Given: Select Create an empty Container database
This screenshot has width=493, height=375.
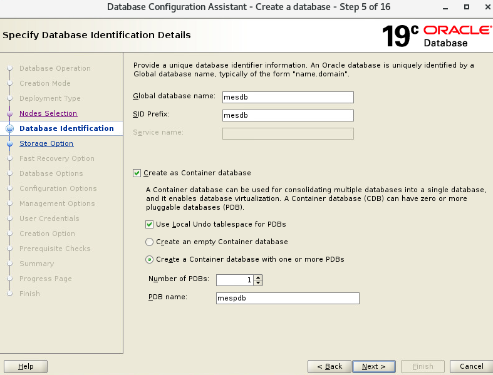Looking at the screenshot, I should [x=149, y=242].
